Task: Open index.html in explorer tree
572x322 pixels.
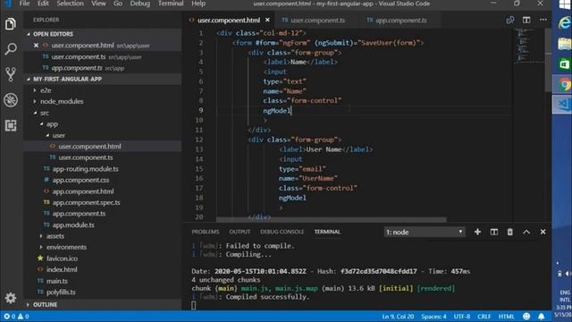Action: tap(62, 269)
